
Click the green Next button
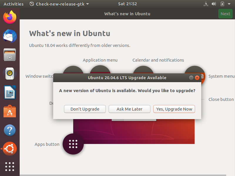(225, 13)
